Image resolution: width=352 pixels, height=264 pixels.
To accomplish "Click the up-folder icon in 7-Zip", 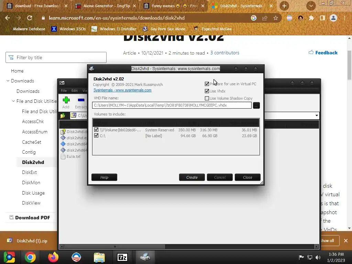I will click(x=63, y=115).
